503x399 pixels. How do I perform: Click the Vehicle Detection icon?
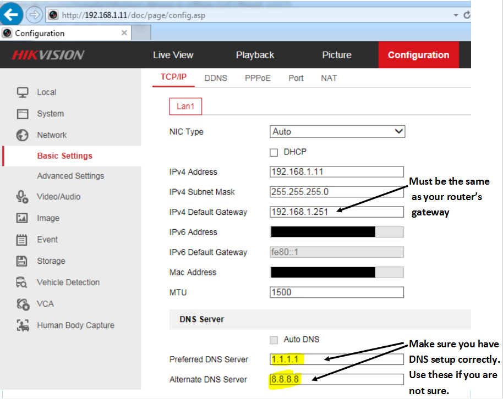click(x=22, y=282)
